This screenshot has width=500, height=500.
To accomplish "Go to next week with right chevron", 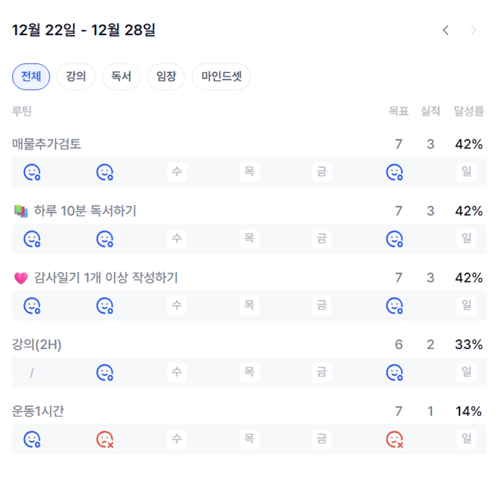I will point(473,30).
